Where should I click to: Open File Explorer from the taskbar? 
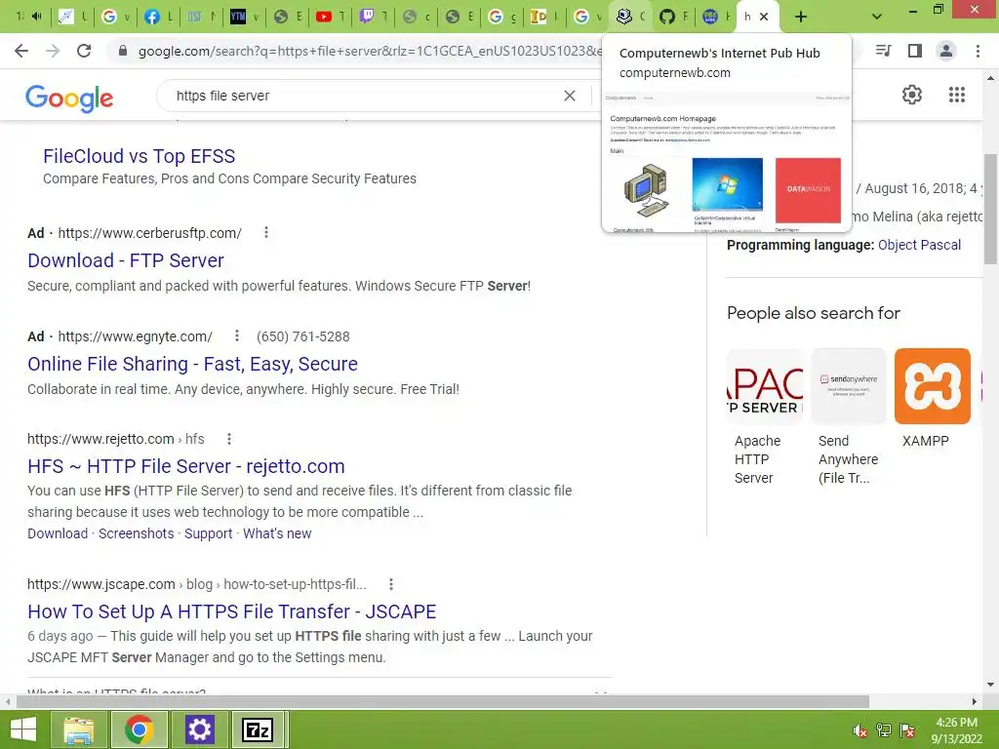coord(78,729)
